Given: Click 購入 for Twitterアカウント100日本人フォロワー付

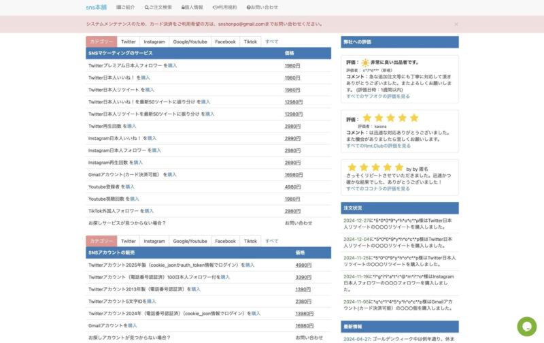Looking at the screenshot, I should tap(225, 278).
